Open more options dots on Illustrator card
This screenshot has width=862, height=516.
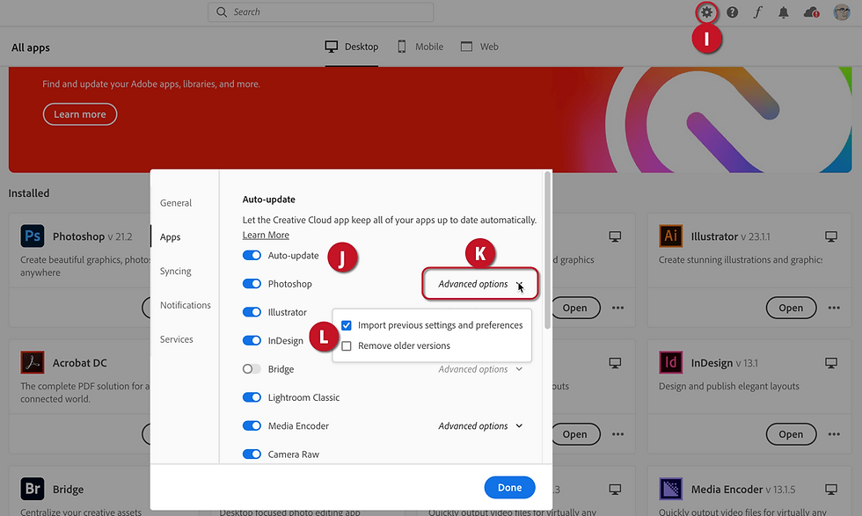834,308
